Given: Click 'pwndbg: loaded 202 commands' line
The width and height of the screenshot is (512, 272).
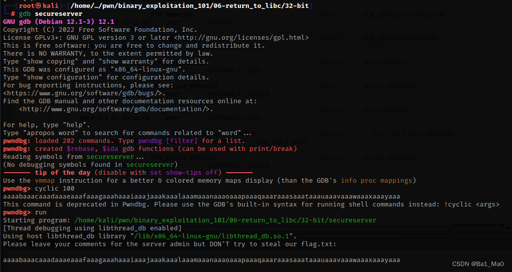Looking at the screenshot, I should pyautogui.click(x=124, y=141).
